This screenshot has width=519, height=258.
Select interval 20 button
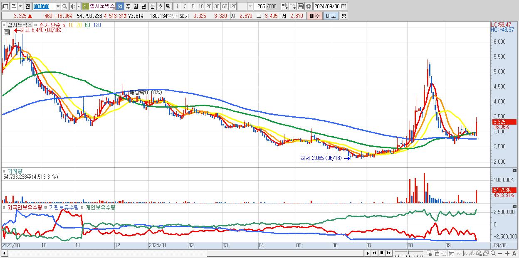[209, 6]
